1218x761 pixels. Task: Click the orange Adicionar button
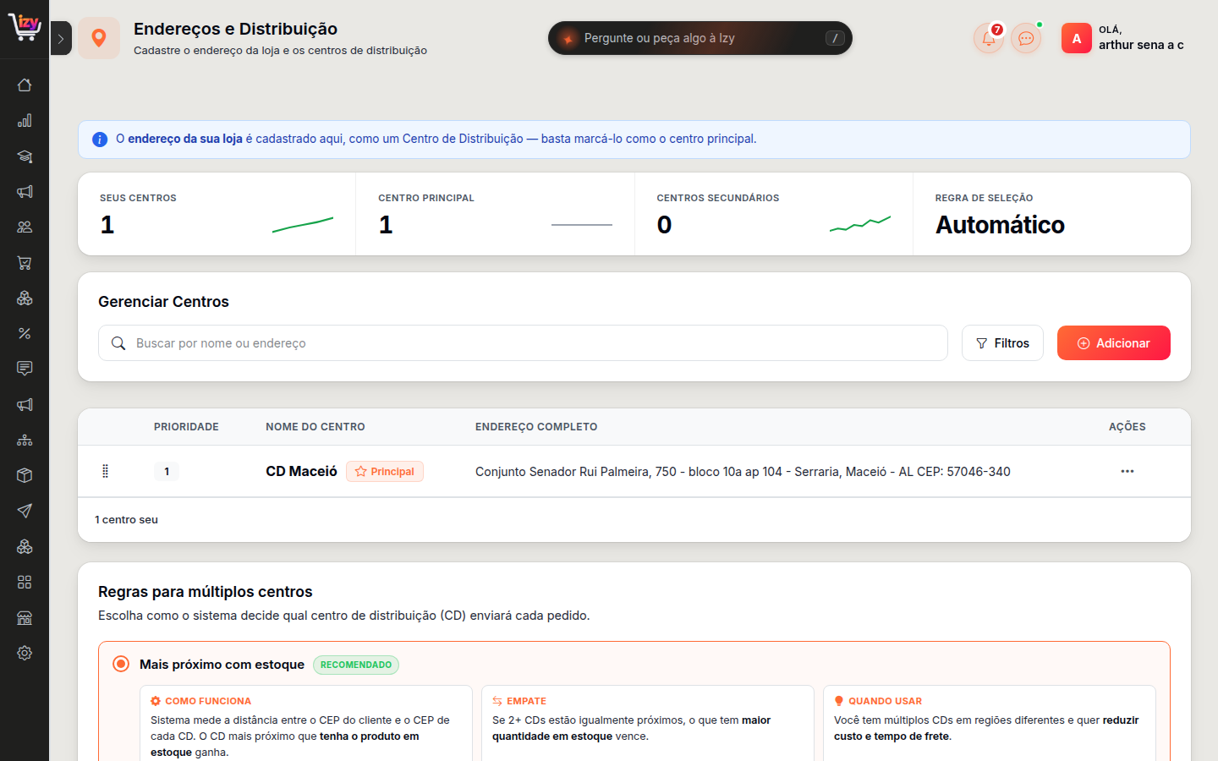pos(1113,343)
